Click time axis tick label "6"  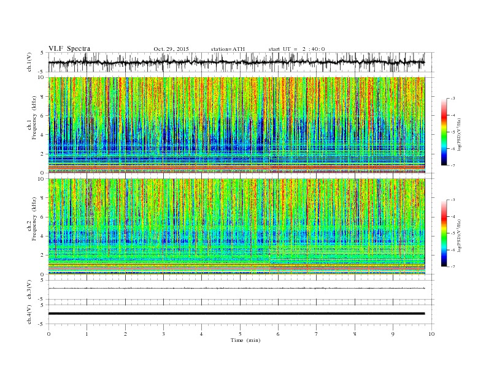tap(278, 334)
